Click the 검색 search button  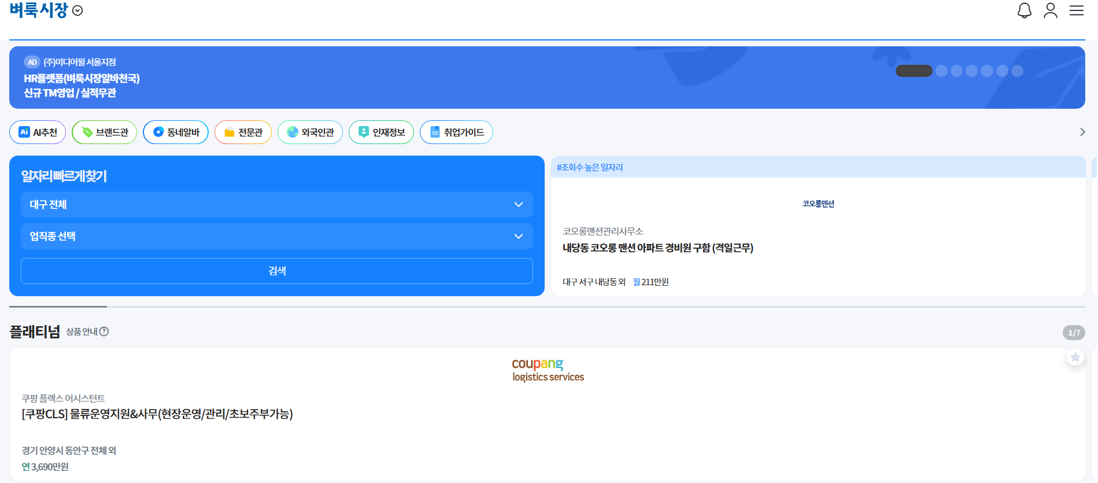point(276,271)
